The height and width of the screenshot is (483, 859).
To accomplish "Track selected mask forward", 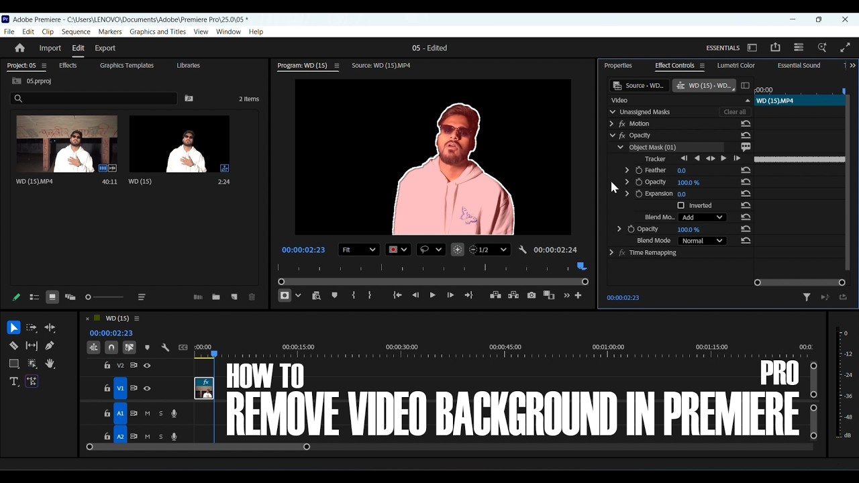I will click(x=723, y=158).
